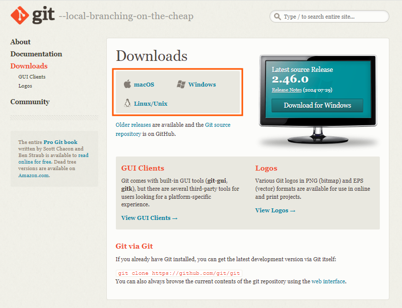Open the Older releases link
Viewport: 402px width, 308px height.
(x=133, y=125)
